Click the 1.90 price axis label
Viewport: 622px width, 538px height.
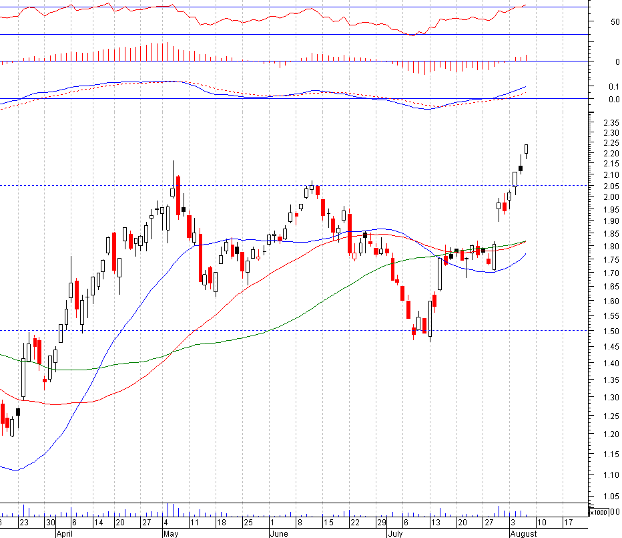pyautogui.click(x=611, y=221)
